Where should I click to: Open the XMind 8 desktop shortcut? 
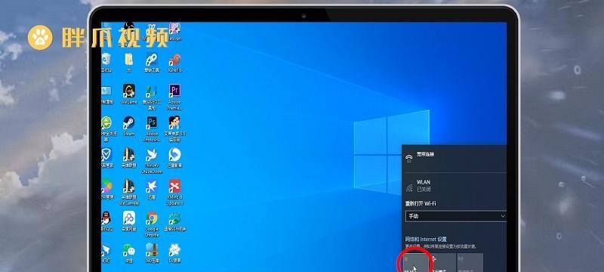(174, 192)
